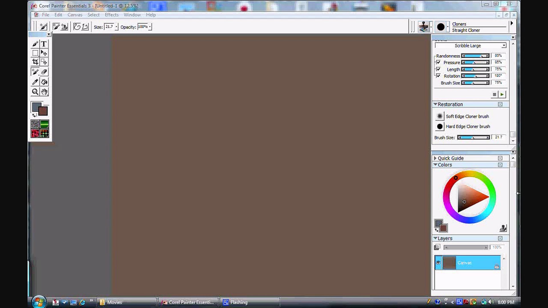Choose the Eraser tool

coord(44,72)
